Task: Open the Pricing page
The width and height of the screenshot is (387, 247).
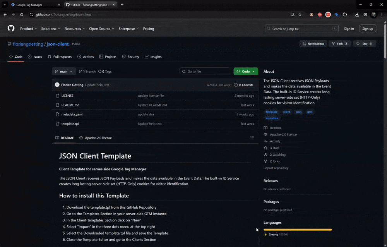Action: (x=149, y=29)
